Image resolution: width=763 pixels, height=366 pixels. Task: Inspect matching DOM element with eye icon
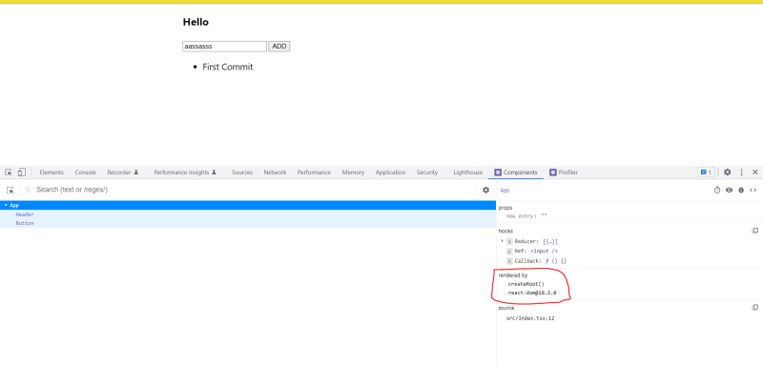click(x=729, y=190)
